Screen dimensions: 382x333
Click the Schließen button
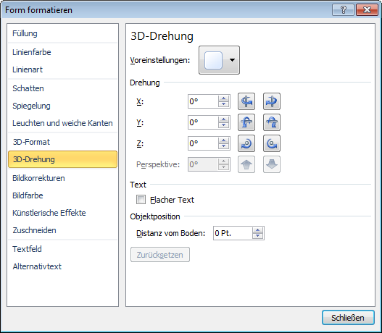point(348,317)
